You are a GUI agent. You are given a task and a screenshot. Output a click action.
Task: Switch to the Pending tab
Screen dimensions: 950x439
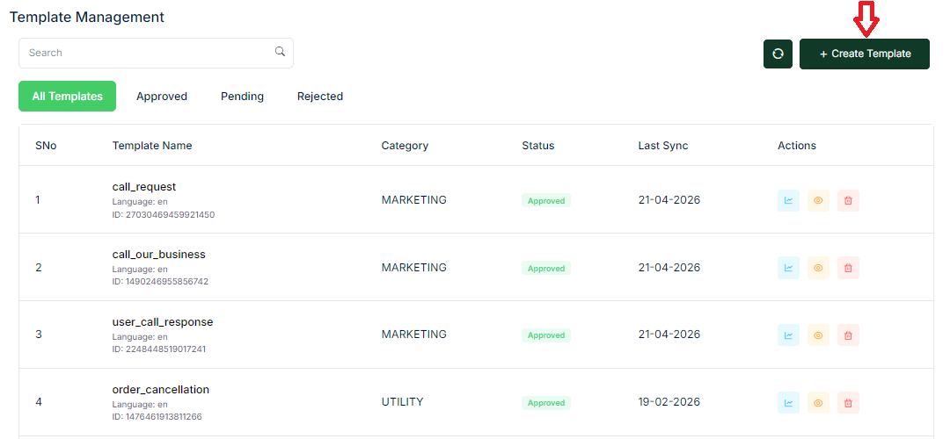(x=243, y=97)
